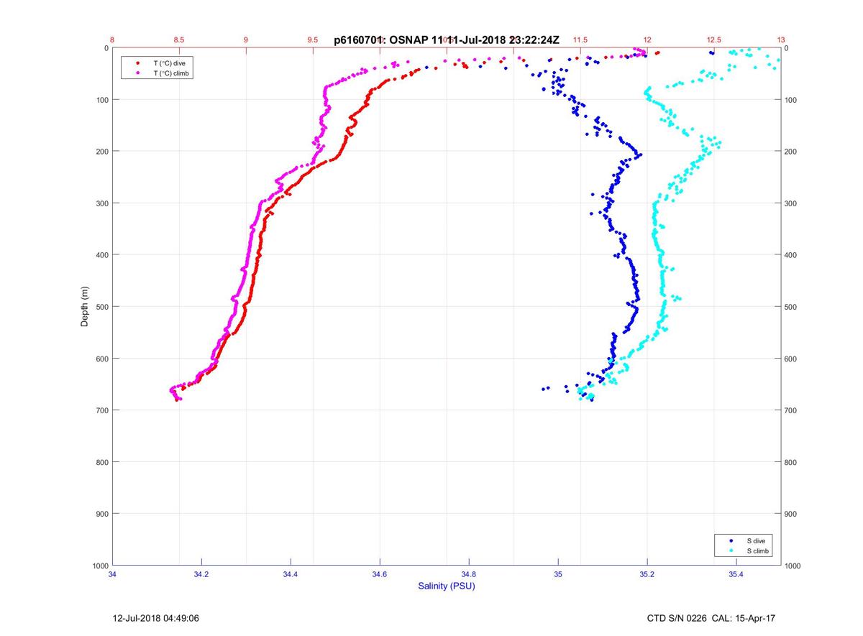The image size is (863, 636).
Task: Click the timestamp 12-Jul-2018 04:49:06
Action: (156, 618)
